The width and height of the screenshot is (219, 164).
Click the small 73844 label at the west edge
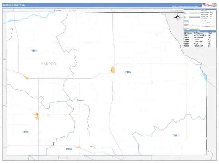point(4,59)
